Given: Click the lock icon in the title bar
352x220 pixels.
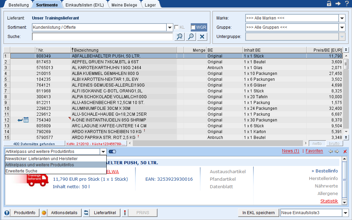Looking at the screenshot, I should pos(329,3).
